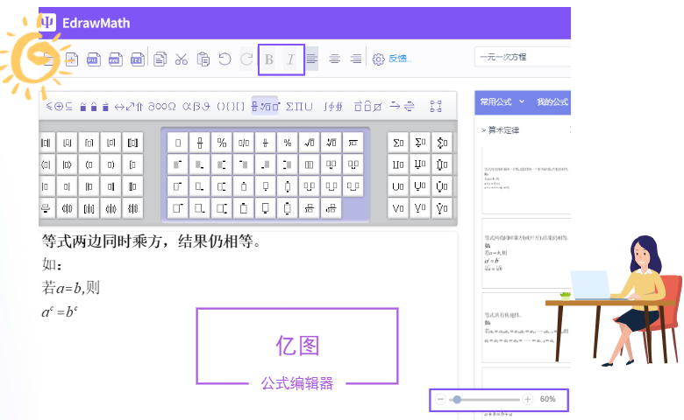Insert overbar radical-style template
The width and height of the screenshot is (684, 420).
click(353, 143)
